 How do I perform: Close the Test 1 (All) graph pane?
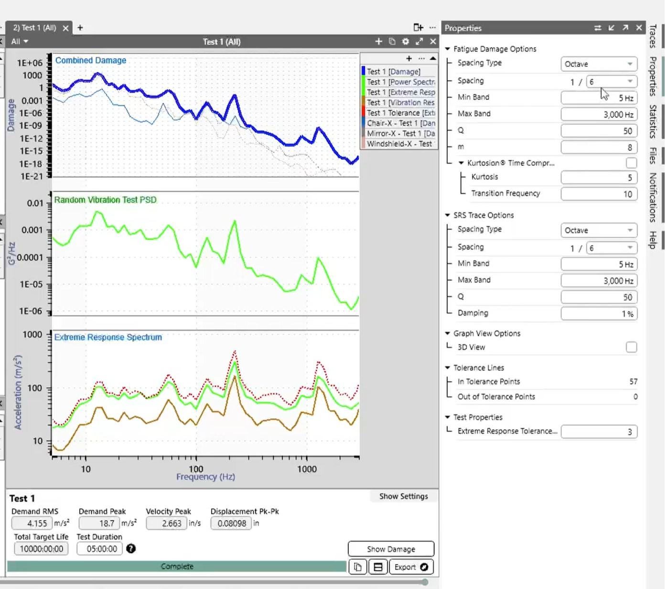(433, 42)
